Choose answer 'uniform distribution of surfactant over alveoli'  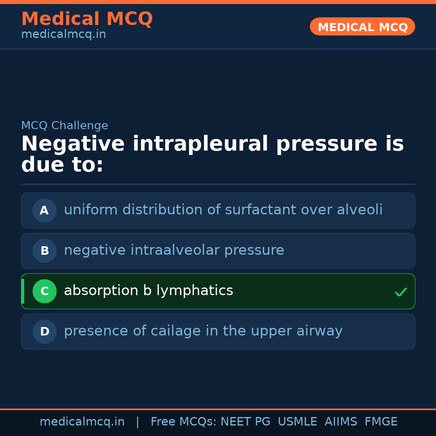(x=223, y=210)
